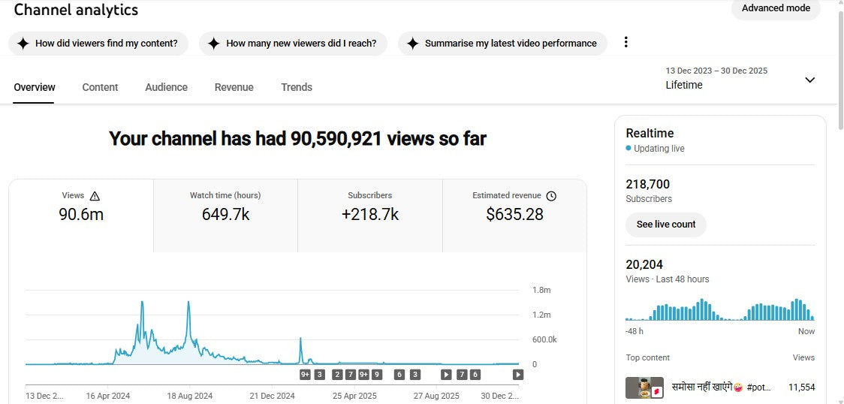Open Advanced mode
This screenshot has height=404, width=844.
[x=776, y=8]
